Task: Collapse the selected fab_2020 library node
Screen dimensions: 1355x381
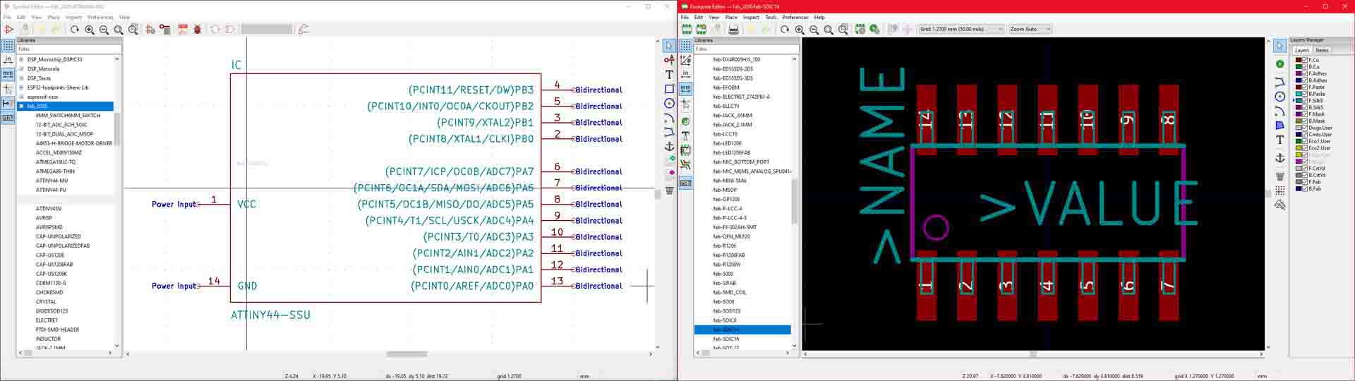Action: (x=21, y=106)
